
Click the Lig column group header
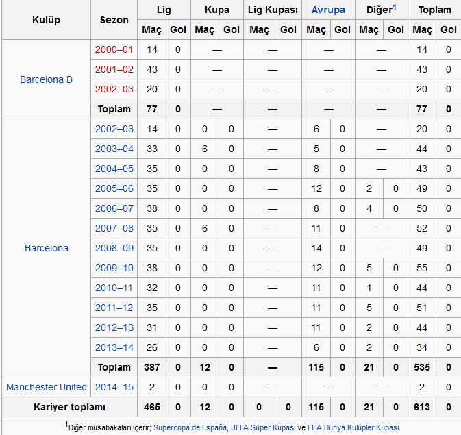pyautogui.click(x=164, y=10)
